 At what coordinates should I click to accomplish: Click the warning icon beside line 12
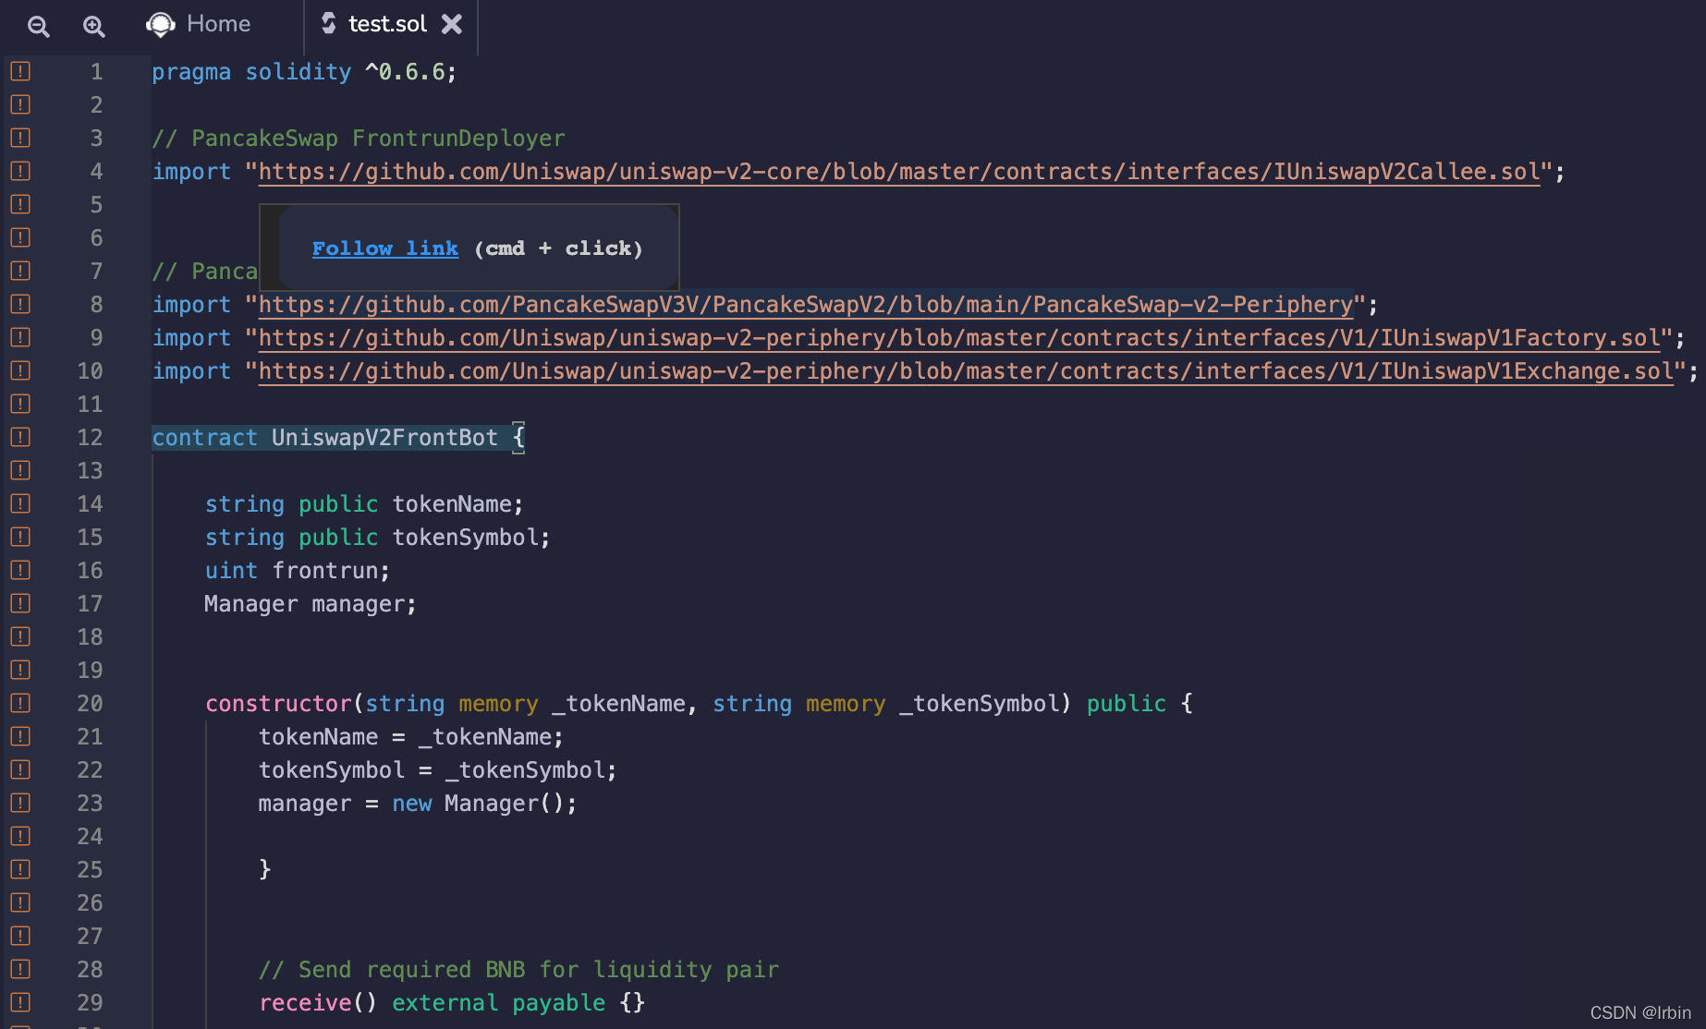pyautogui.click(x=20, y=437)
